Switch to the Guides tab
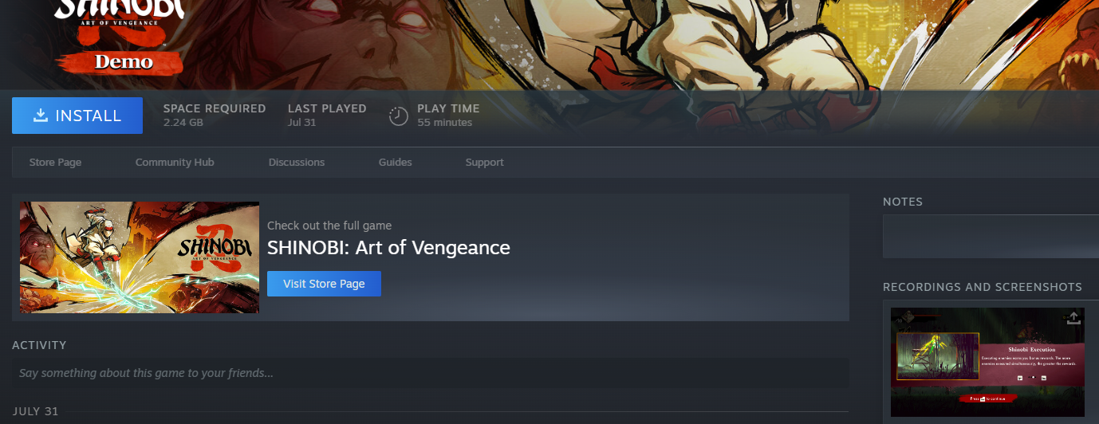This screenshot has width=1099, height=424. point(396,162)
